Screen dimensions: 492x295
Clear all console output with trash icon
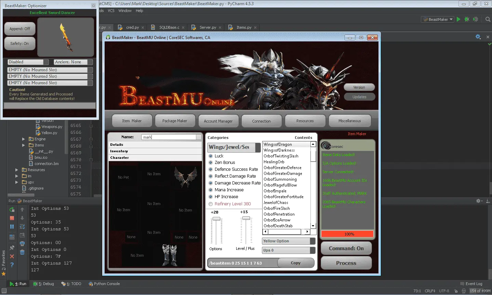(x=22, y=252)
